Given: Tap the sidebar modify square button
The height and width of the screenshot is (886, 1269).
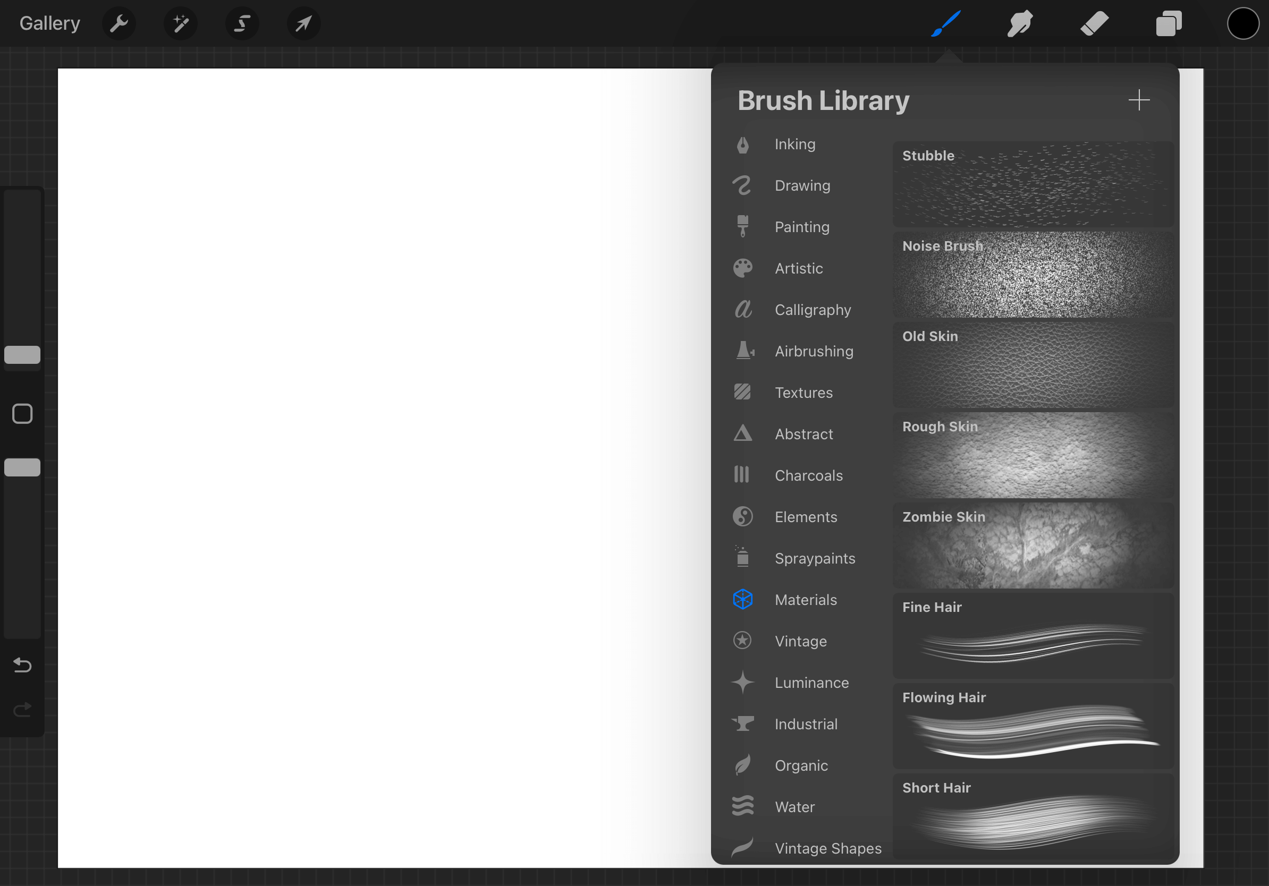Looking at the screenshot, I should coord(22,413).
